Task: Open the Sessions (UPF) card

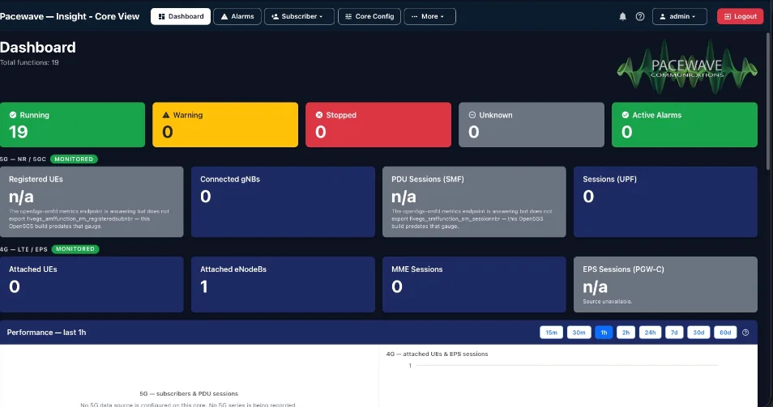Action: (x=665, y=201)
